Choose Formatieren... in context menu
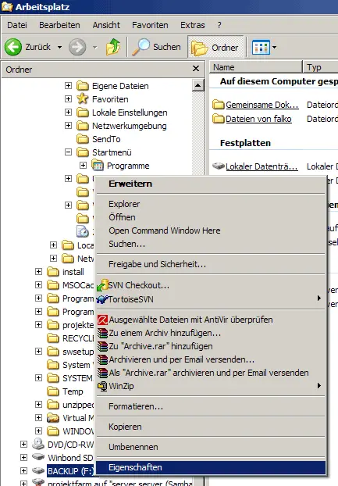 click(x=211, y=406)
